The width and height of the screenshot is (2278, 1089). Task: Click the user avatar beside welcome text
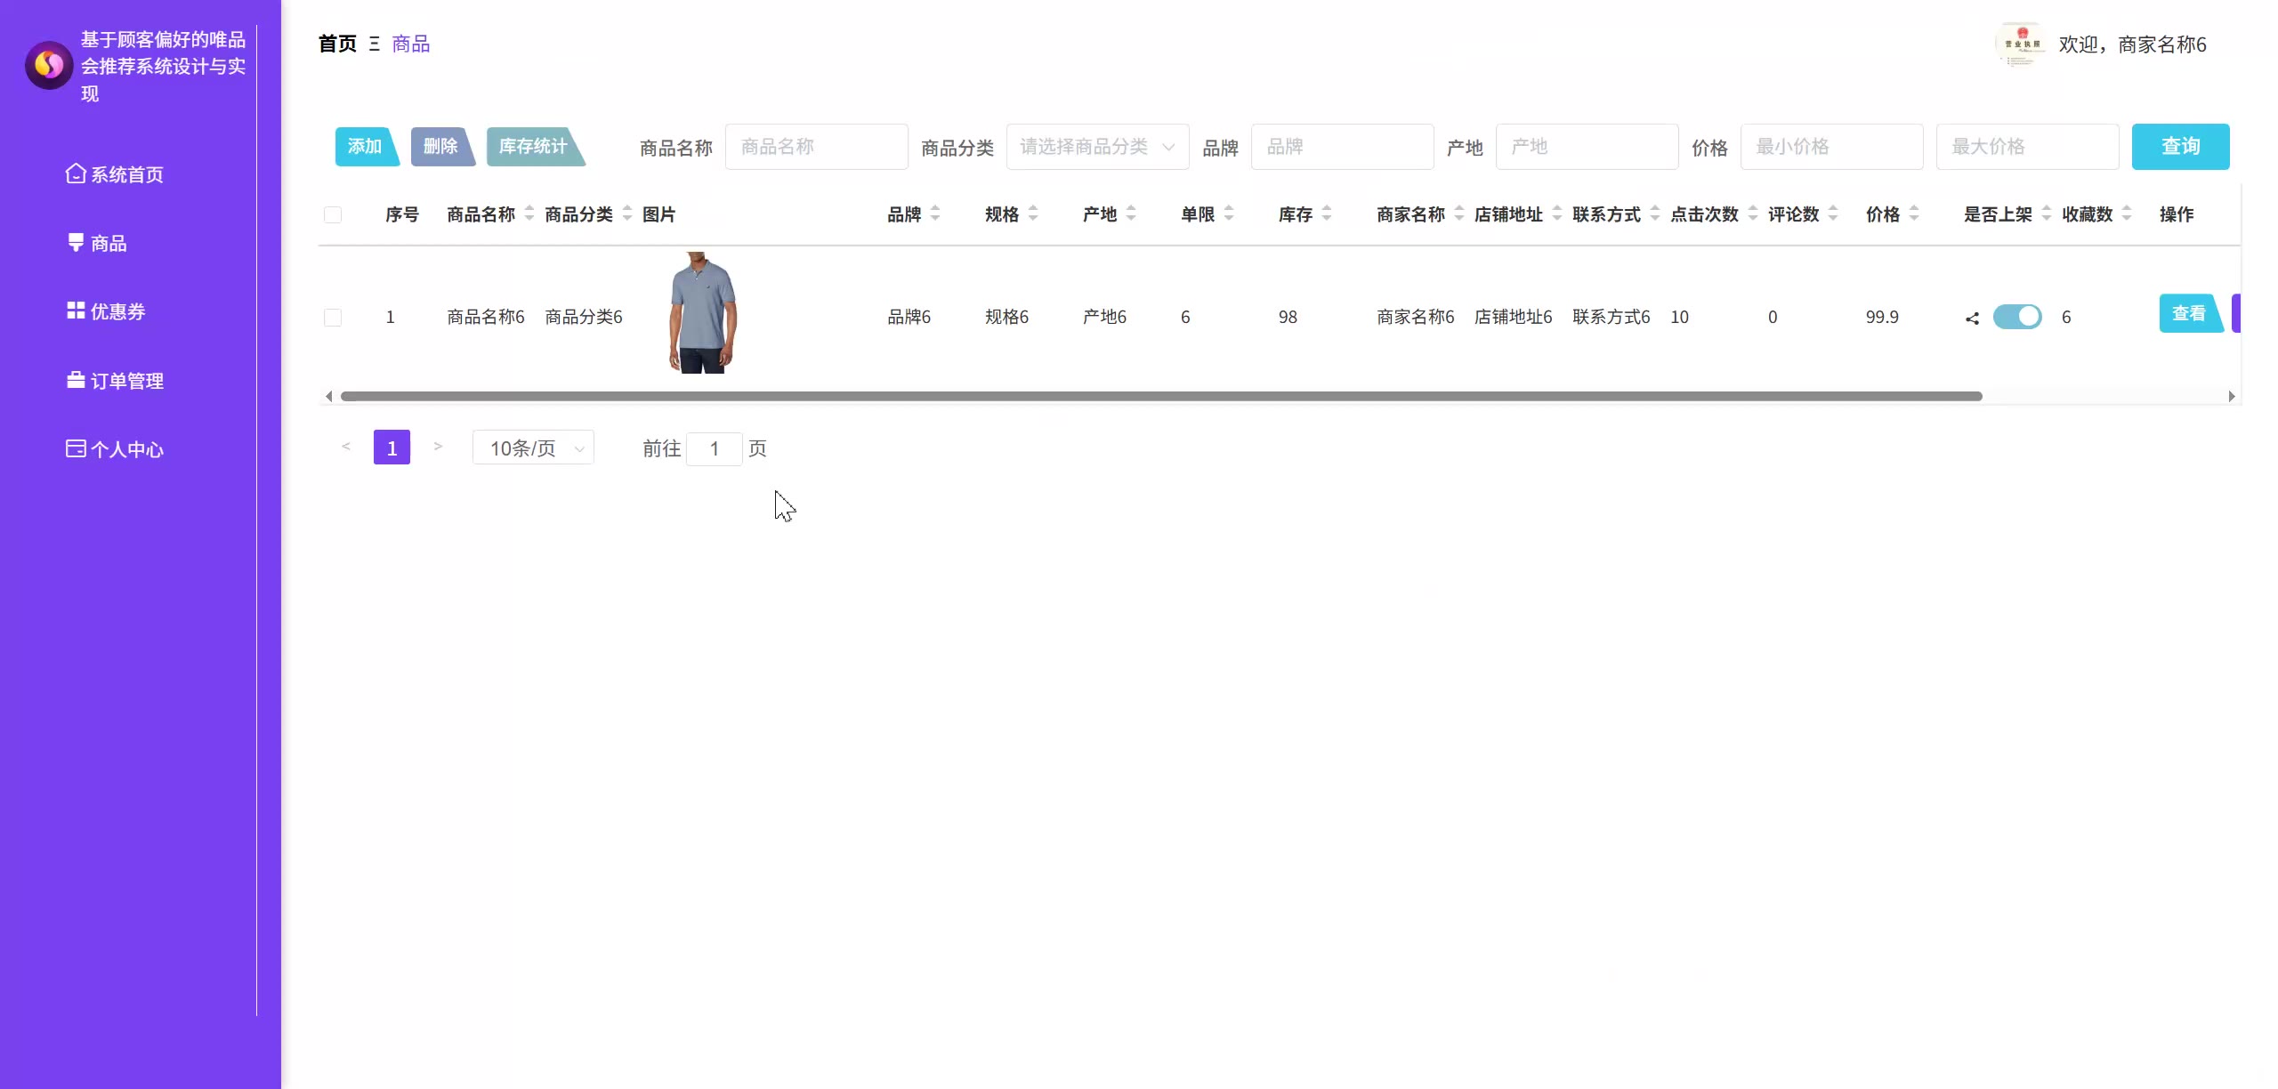[x=2021, y=44]
